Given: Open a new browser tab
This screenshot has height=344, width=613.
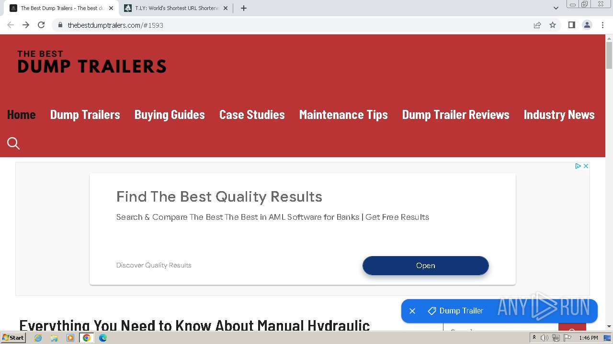Looking at the screenshot, I should click(243, 8).
